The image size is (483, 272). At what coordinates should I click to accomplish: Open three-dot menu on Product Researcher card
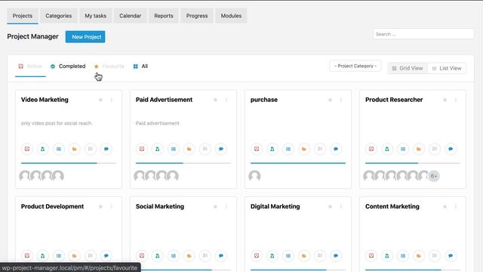pyautogui.click(x=456, y=100)
